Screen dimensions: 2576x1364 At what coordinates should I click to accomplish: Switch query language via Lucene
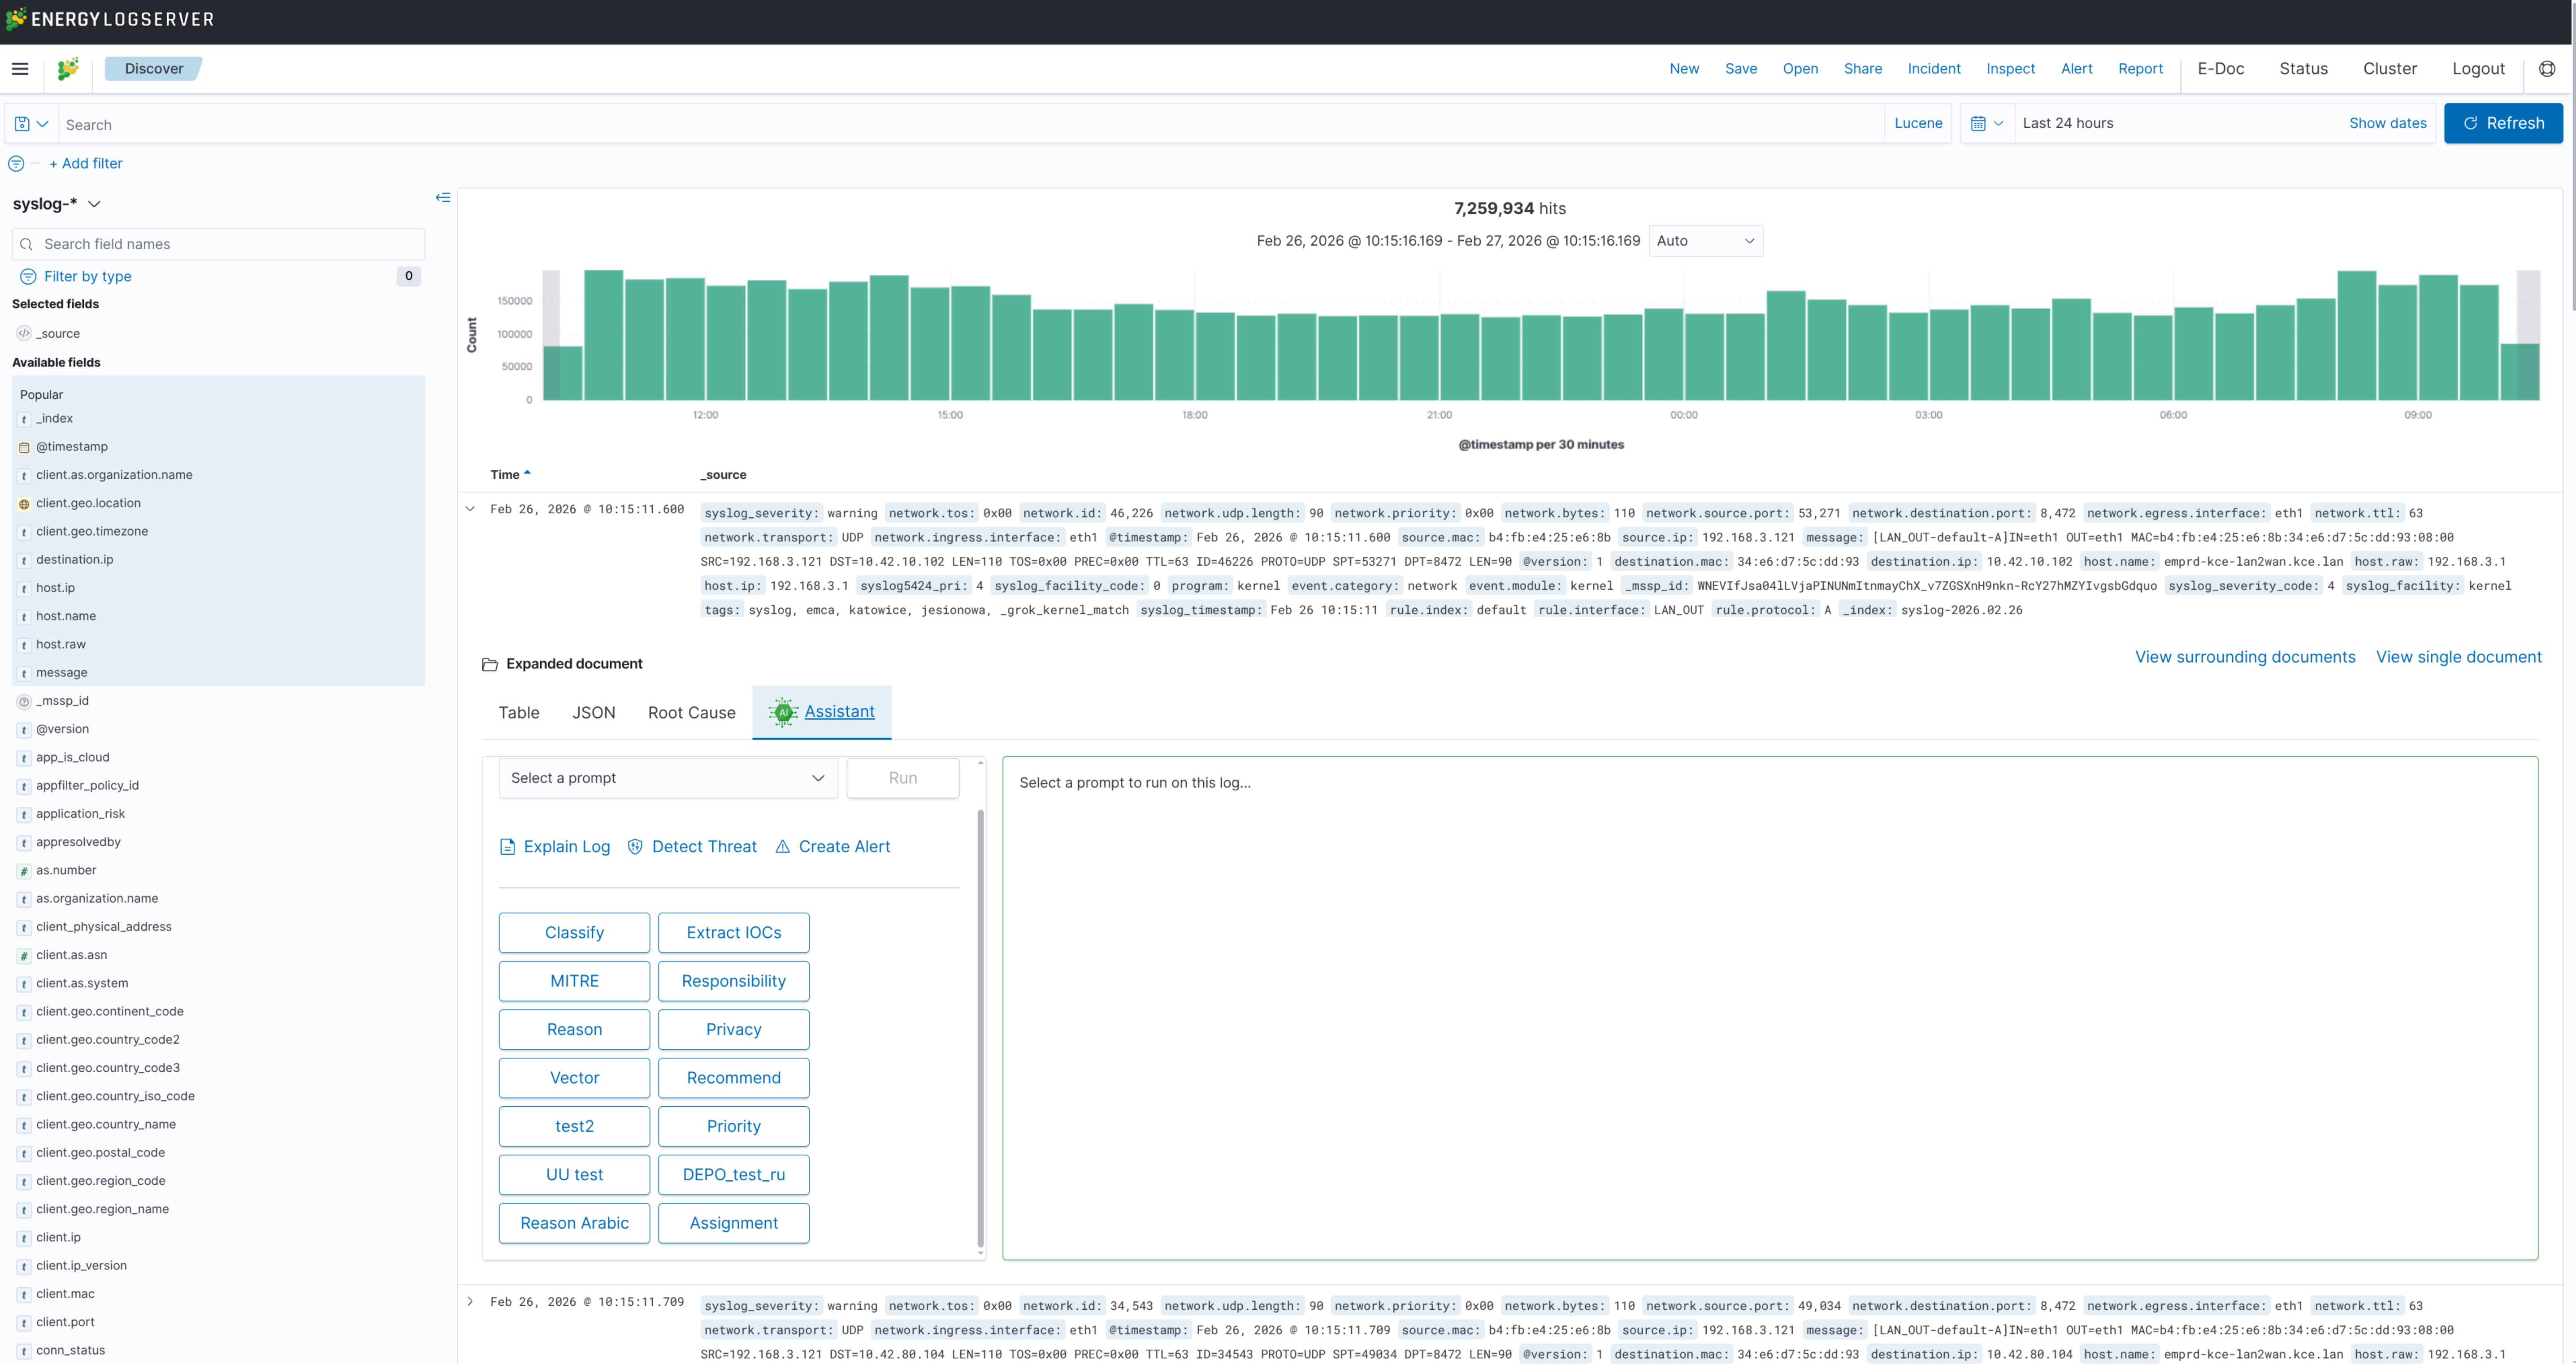click(x=1918, y=124)
